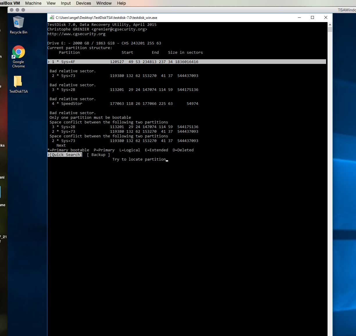
Task: Click the Next entry in TestDisk
Action: [61, 145]
